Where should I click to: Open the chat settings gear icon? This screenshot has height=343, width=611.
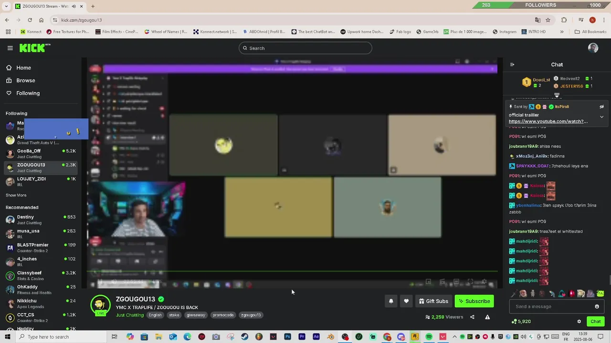click(x=579, y=322)
